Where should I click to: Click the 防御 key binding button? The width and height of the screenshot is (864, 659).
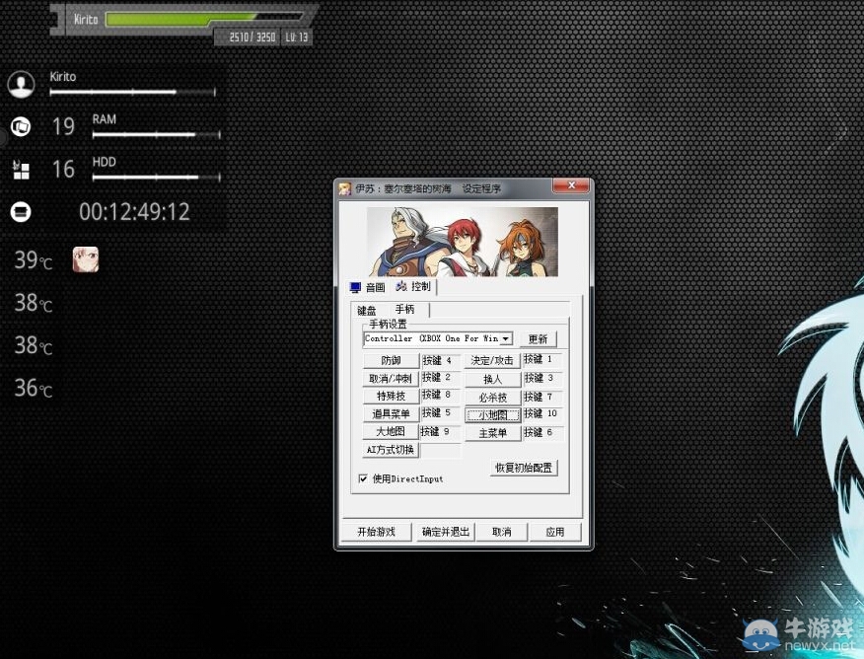point(391,361)
